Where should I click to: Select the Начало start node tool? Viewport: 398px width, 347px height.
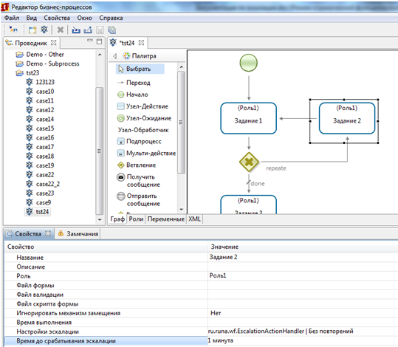tap(133, 95)
